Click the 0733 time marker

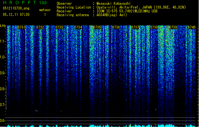point(59,27)
